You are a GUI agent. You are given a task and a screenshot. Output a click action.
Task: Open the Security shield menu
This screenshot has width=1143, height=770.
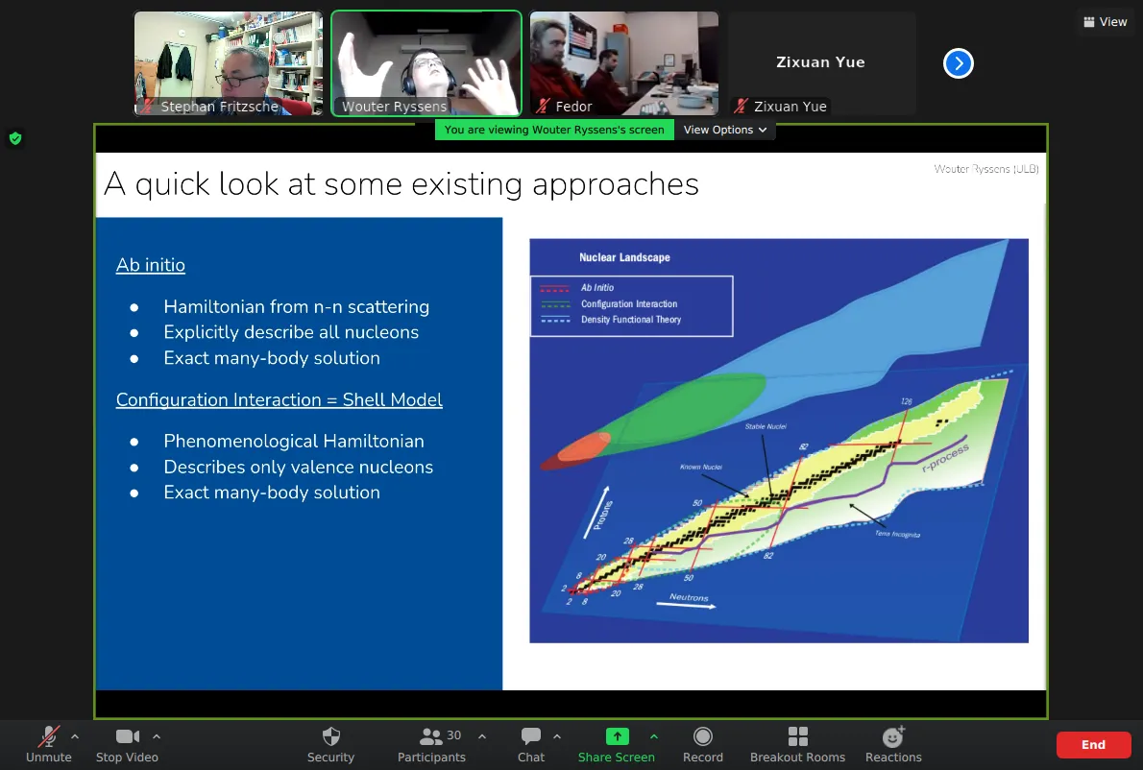click(x=330, y=744)
